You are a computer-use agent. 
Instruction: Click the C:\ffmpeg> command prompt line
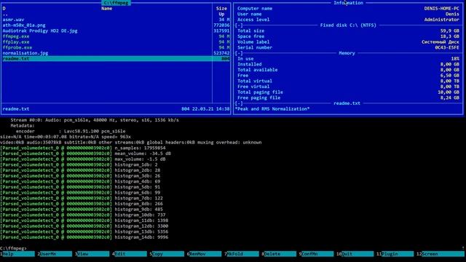click(x=13, y=248)
